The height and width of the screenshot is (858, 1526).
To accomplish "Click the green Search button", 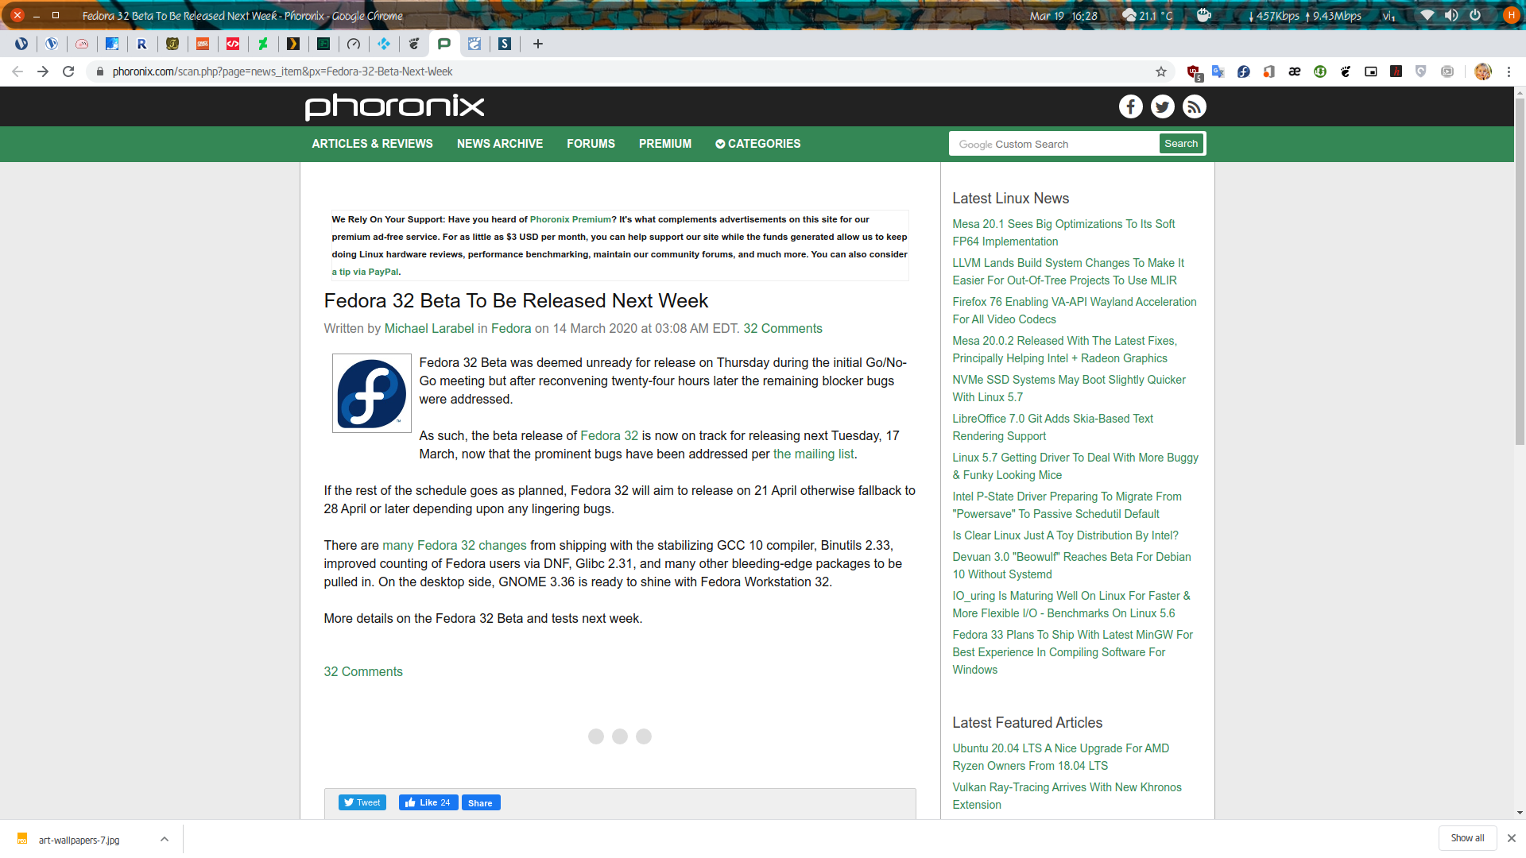I will [1181, 144].
